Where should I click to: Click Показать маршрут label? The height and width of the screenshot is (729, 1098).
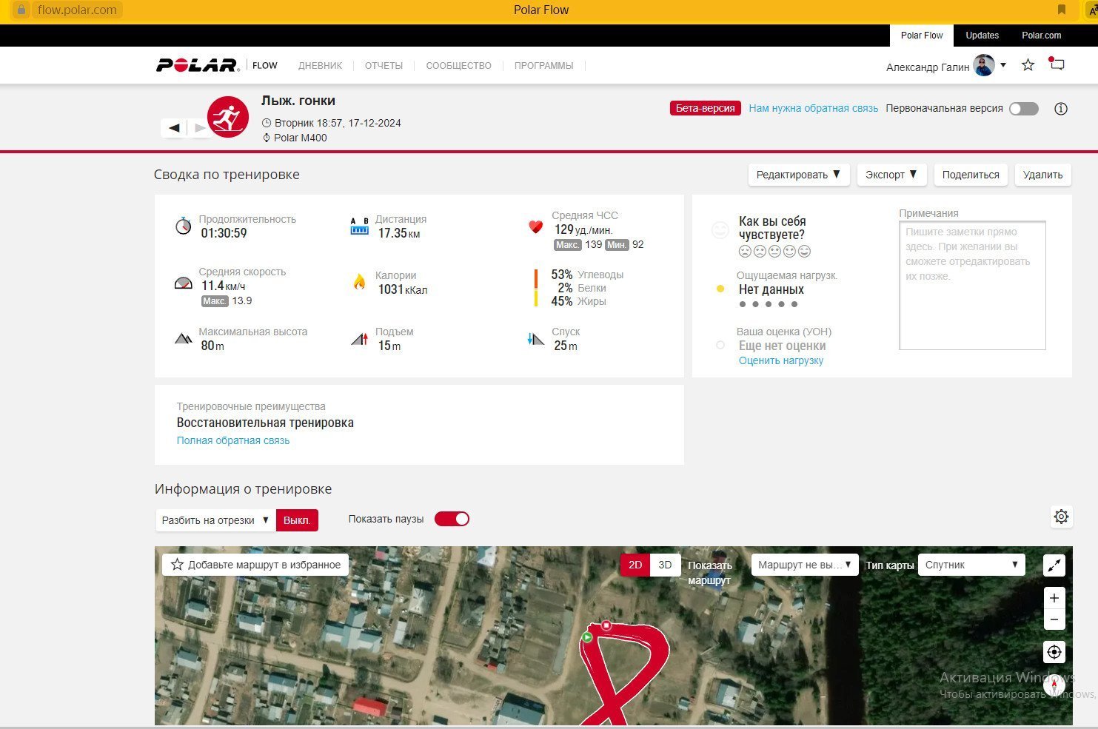709,573
